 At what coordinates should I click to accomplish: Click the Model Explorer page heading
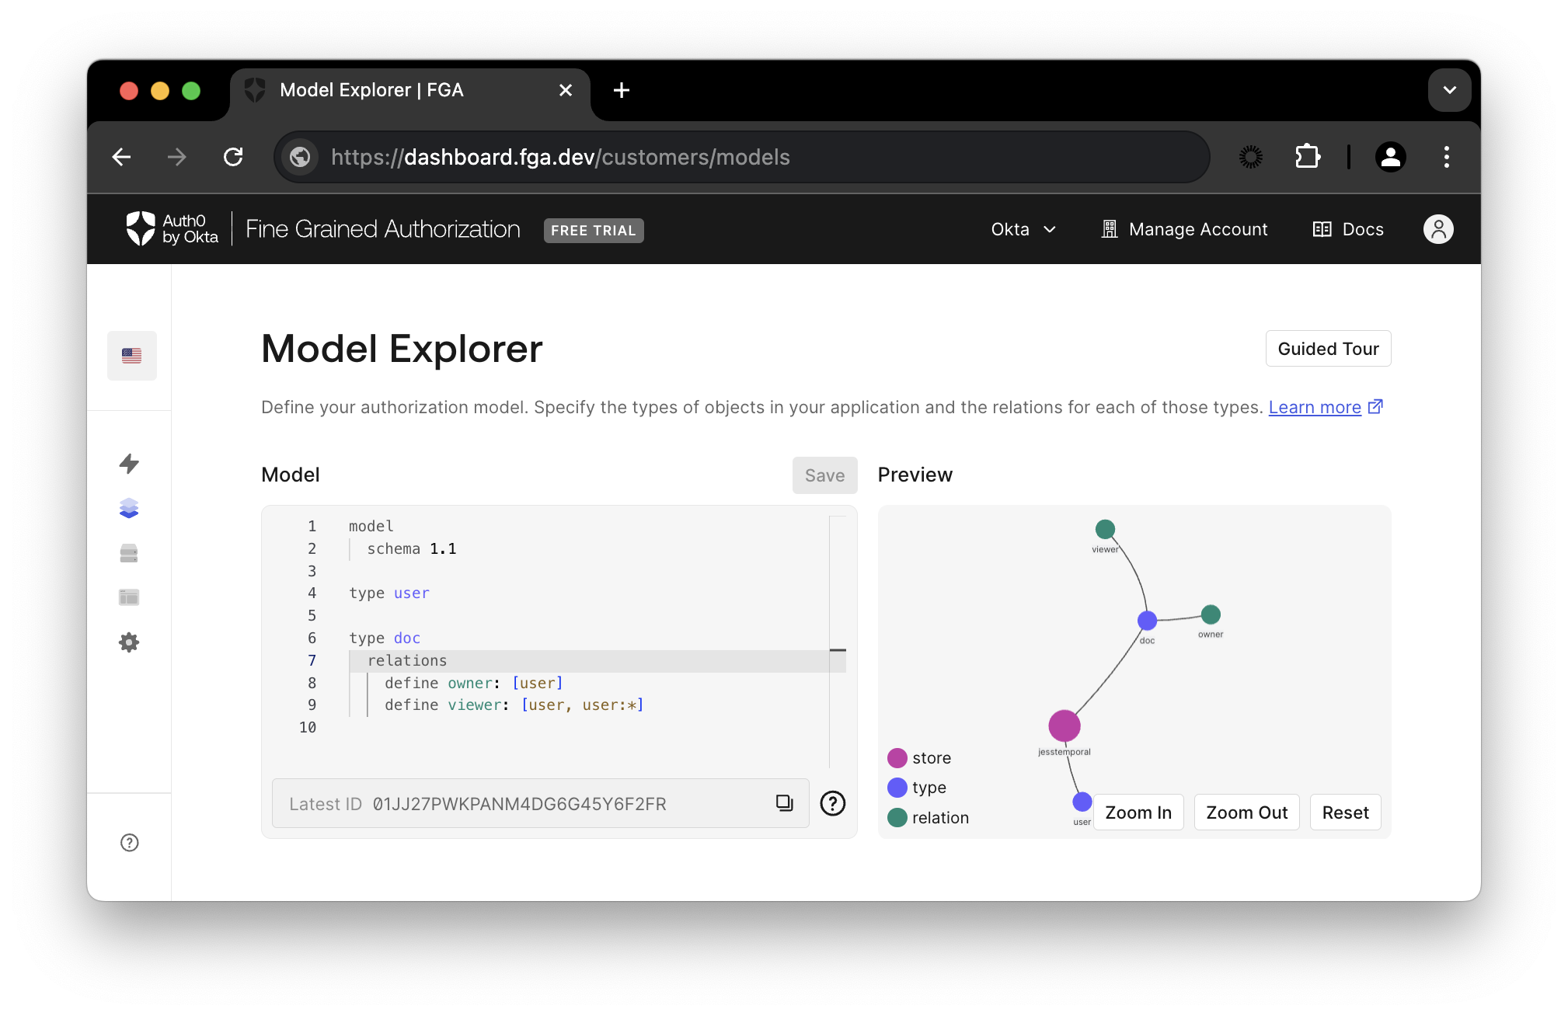[x=402, y=349]
